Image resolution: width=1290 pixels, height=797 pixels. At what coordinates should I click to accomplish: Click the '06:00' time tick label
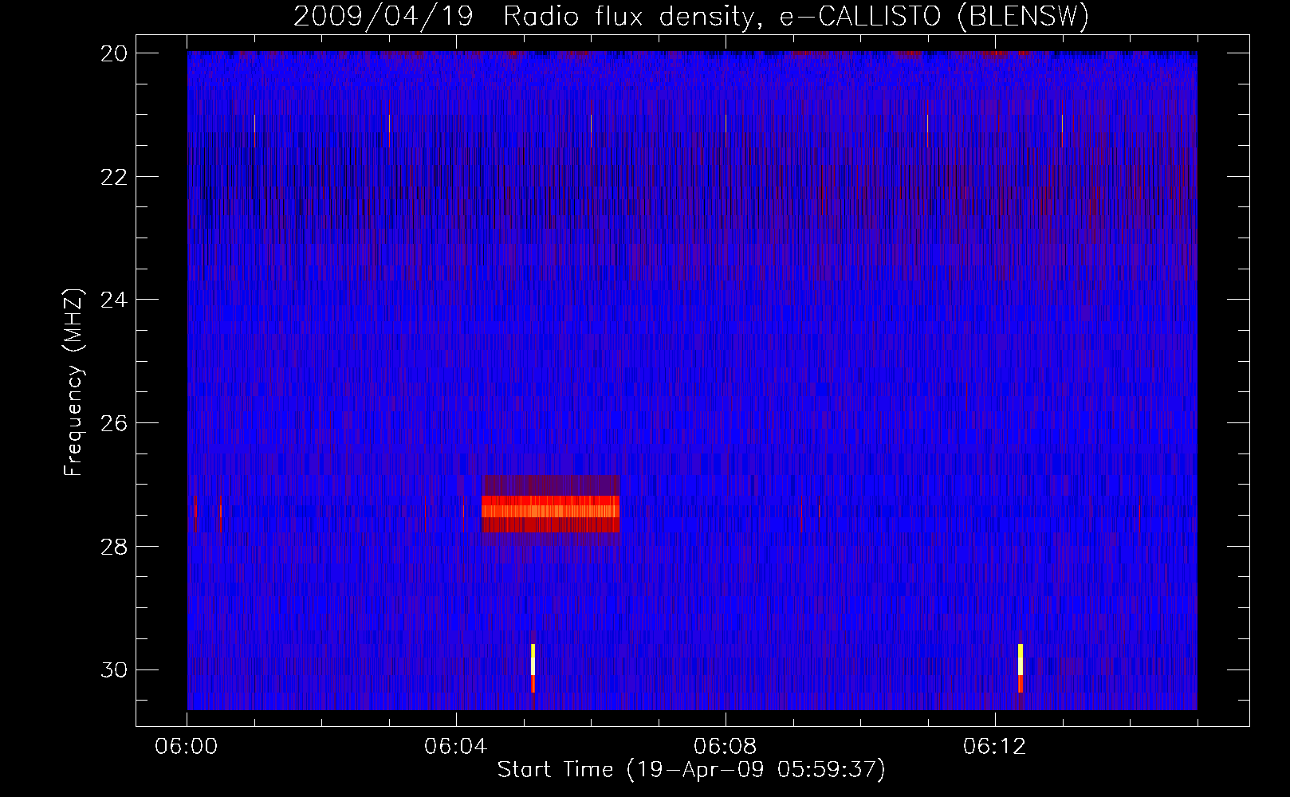(x=187, y=747)
